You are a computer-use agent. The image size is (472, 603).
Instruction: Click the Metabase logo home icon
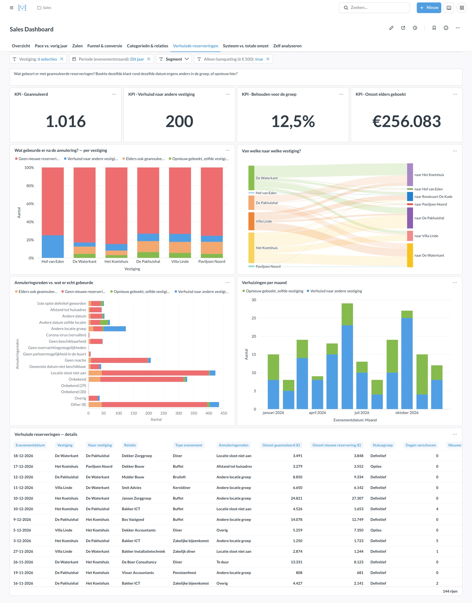point(22,8)
